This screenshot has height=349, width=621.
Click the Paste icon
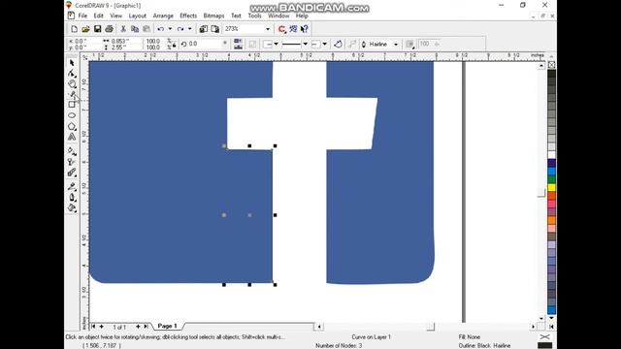click(x=147, y=29)
